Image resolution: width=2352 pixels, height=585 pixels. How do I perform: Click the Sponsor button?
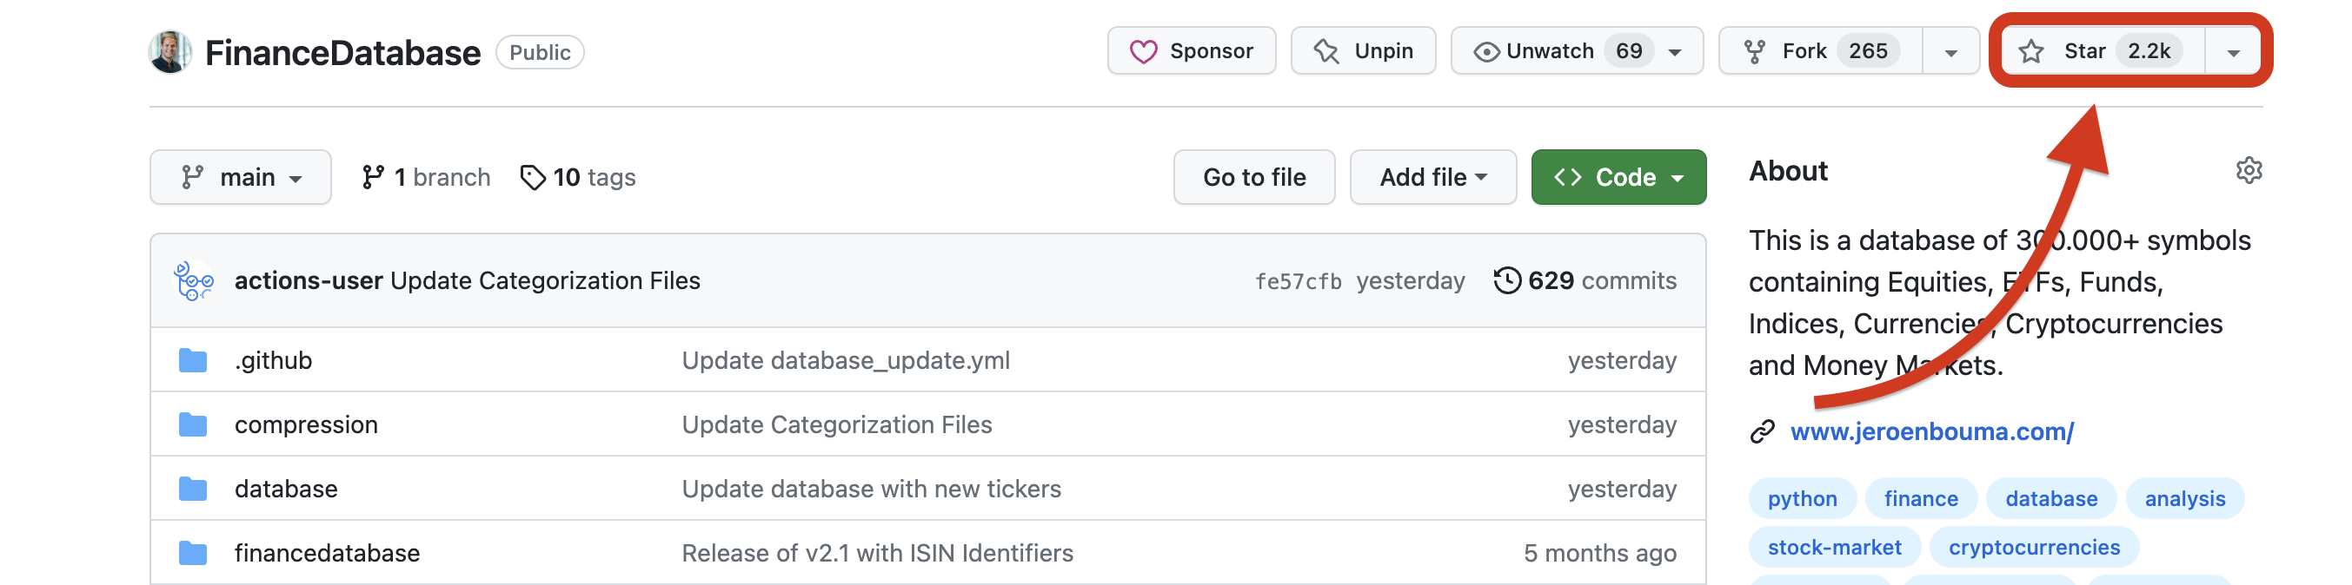tap(1192, 51)
